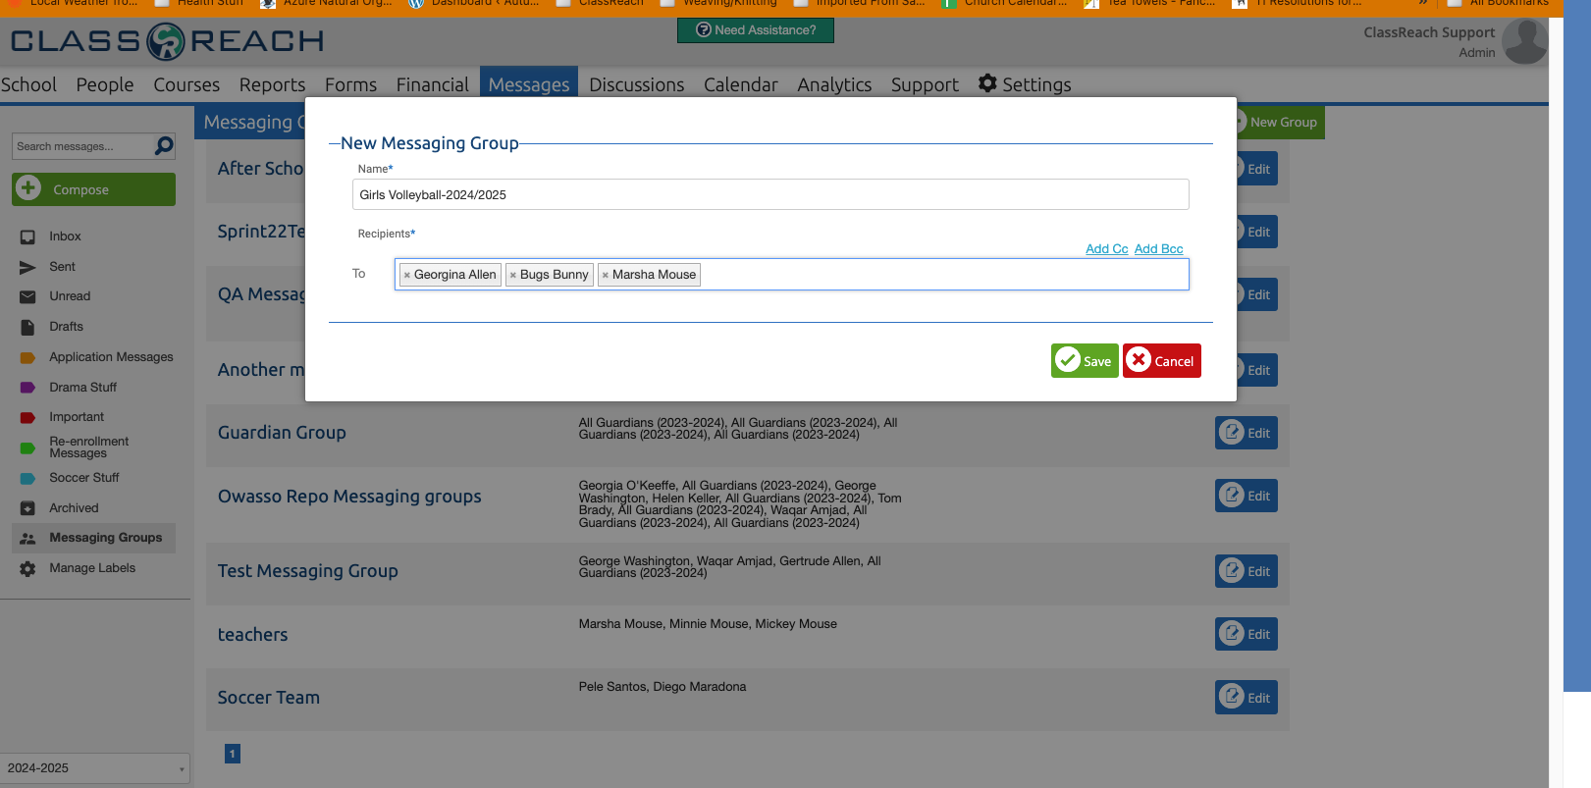1591x788 pixels.
Task: Click the group Name input field
Action: pyautogui.click(x=769, y=194)
